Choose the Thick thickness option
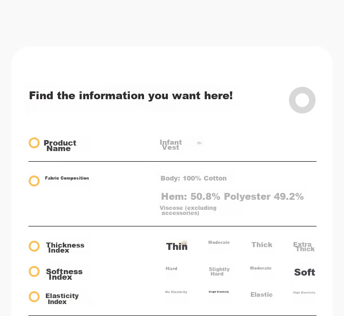 point(262,245)
